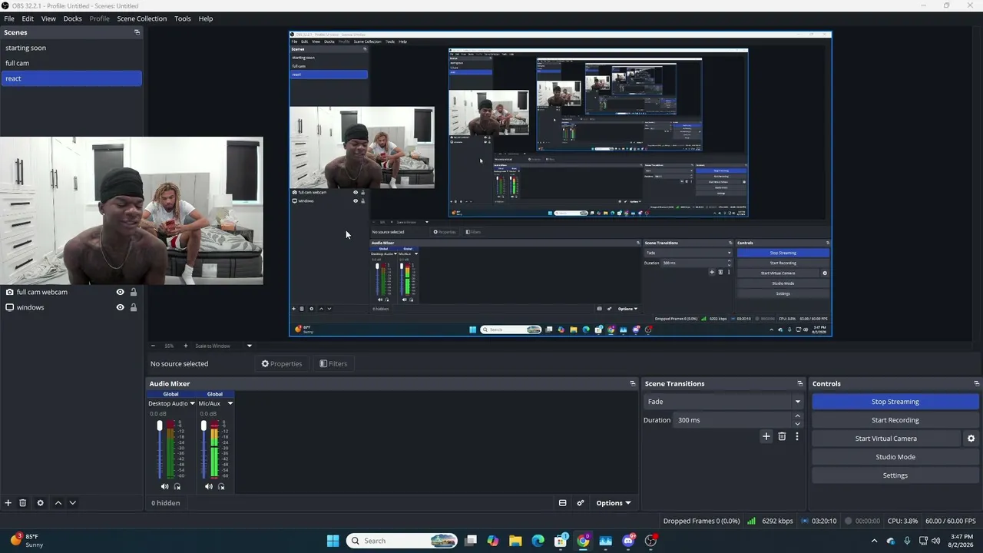Open source properties gear icon below the sources list
983x553 pixels.
[x=41, y=503]
